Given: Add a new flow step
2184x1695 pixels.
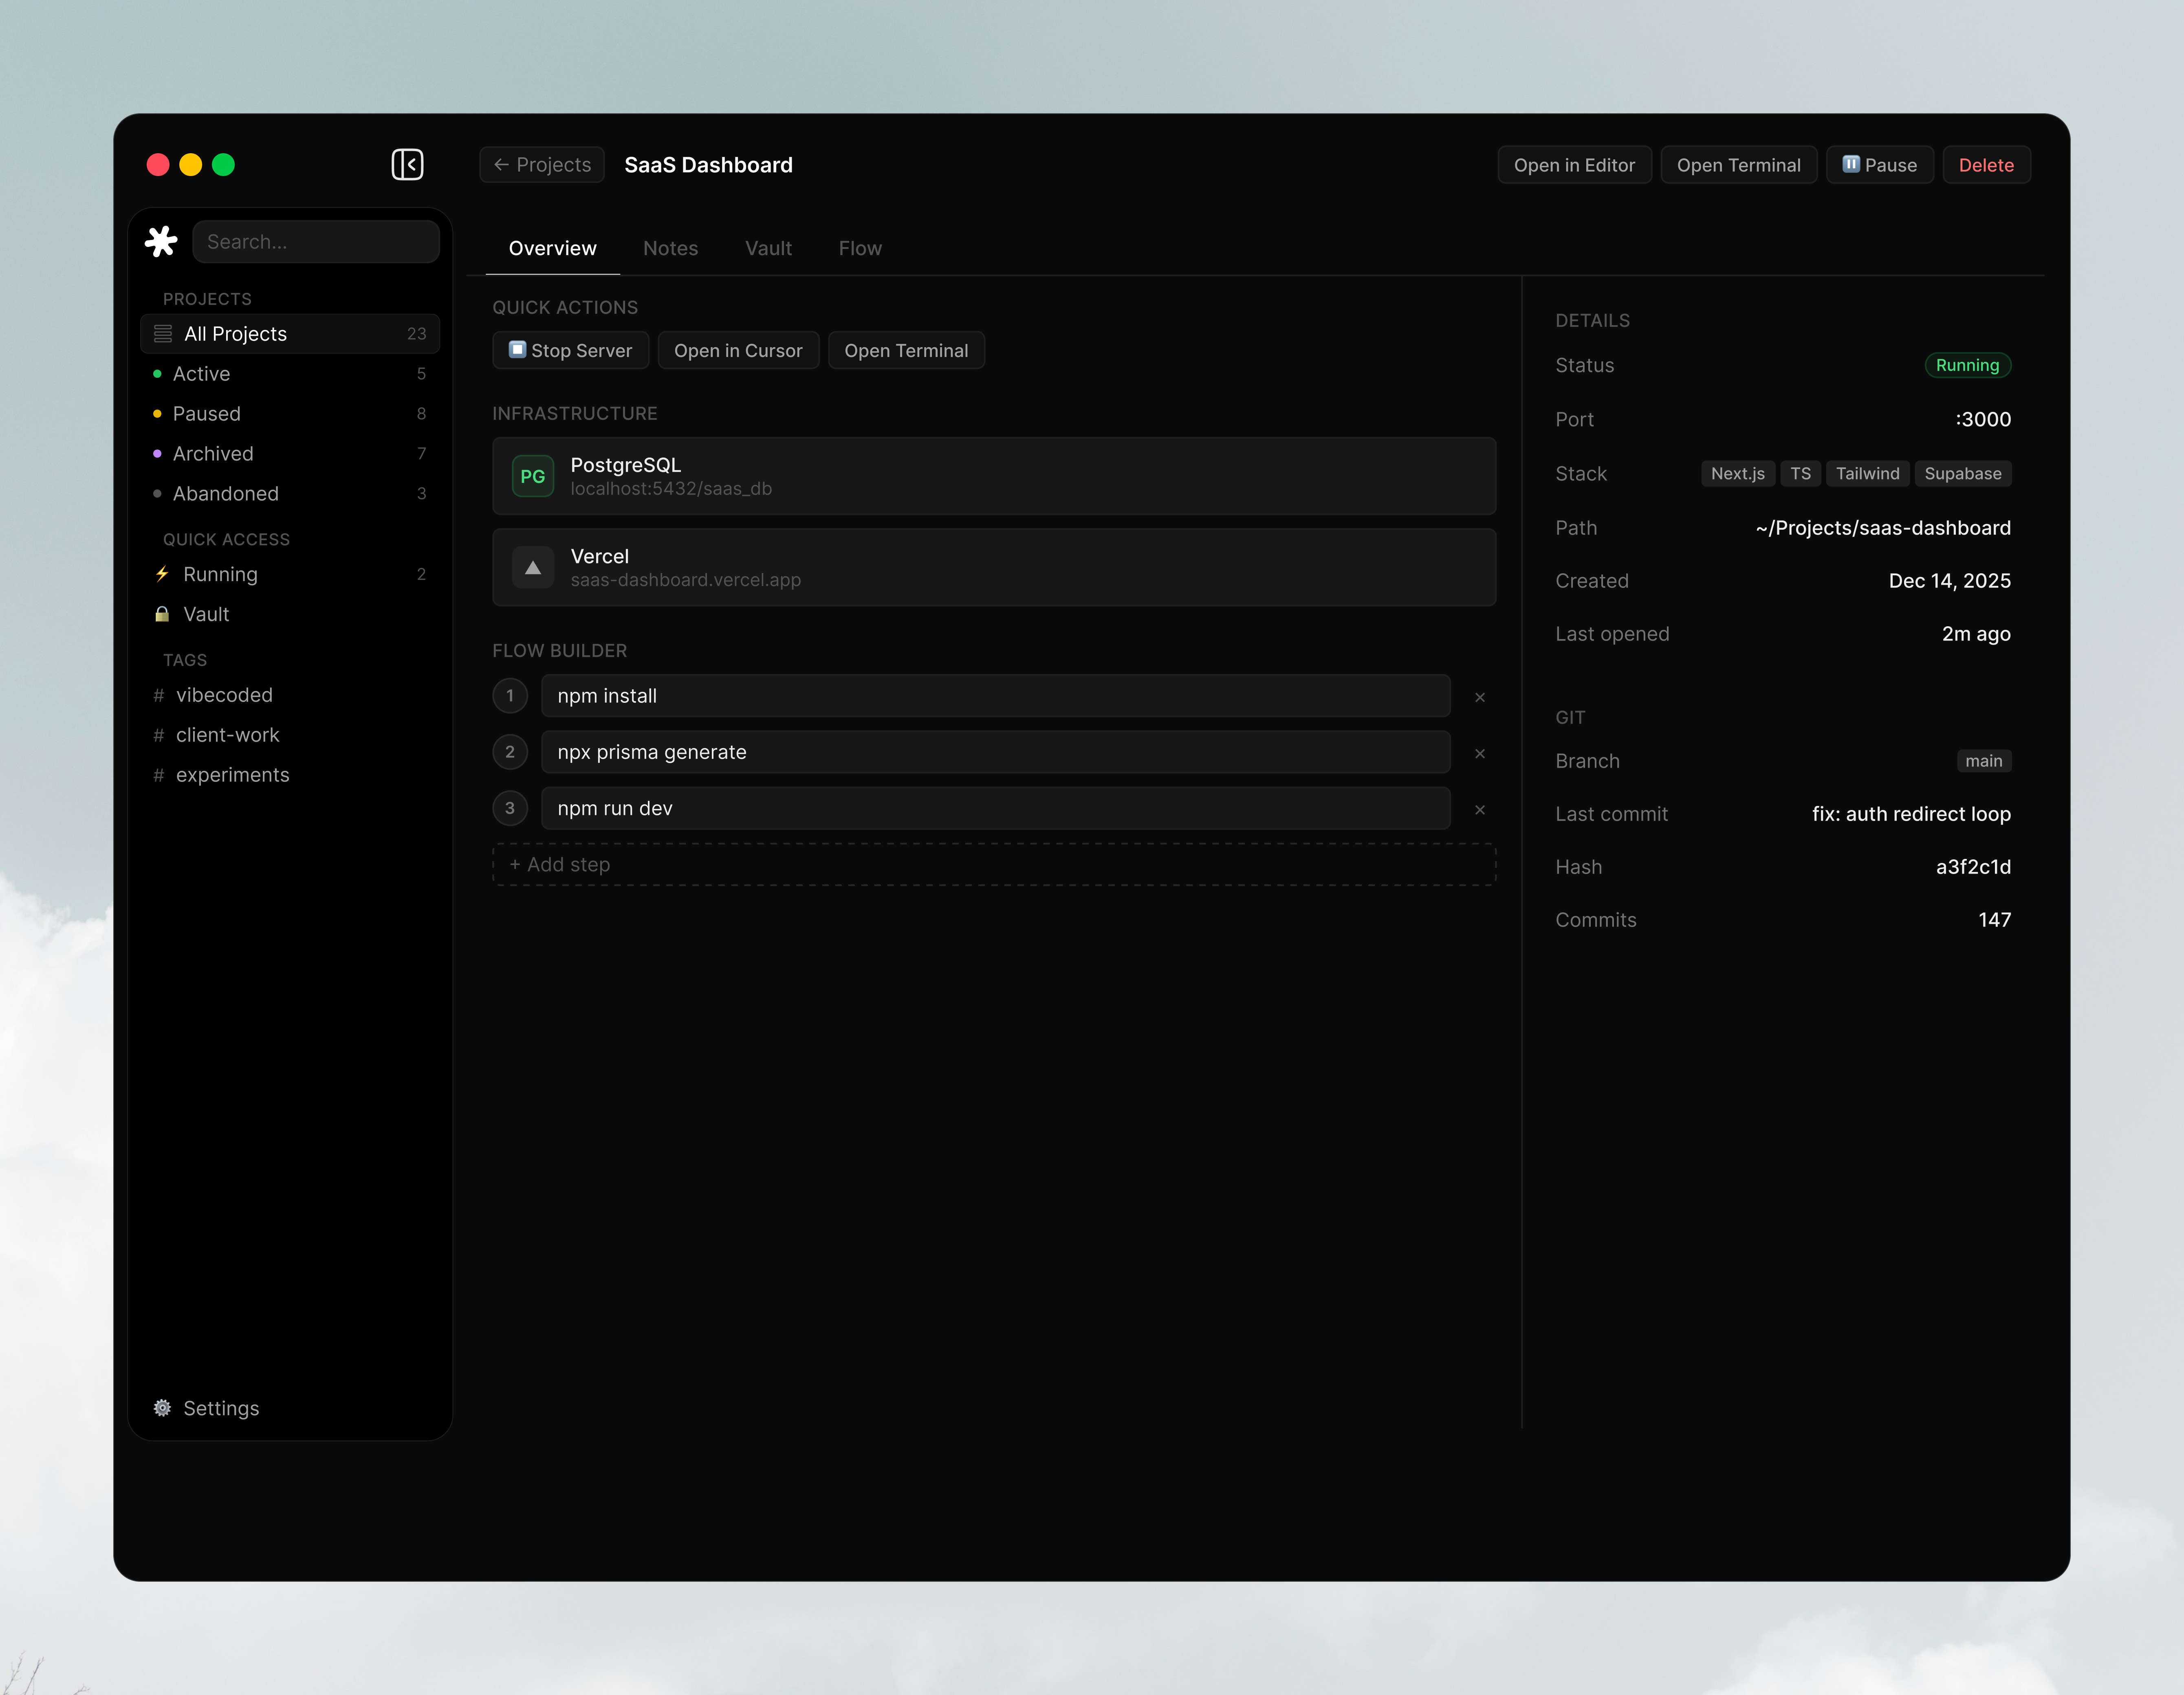Looking at the screenshot, I should tap(994, 864).
